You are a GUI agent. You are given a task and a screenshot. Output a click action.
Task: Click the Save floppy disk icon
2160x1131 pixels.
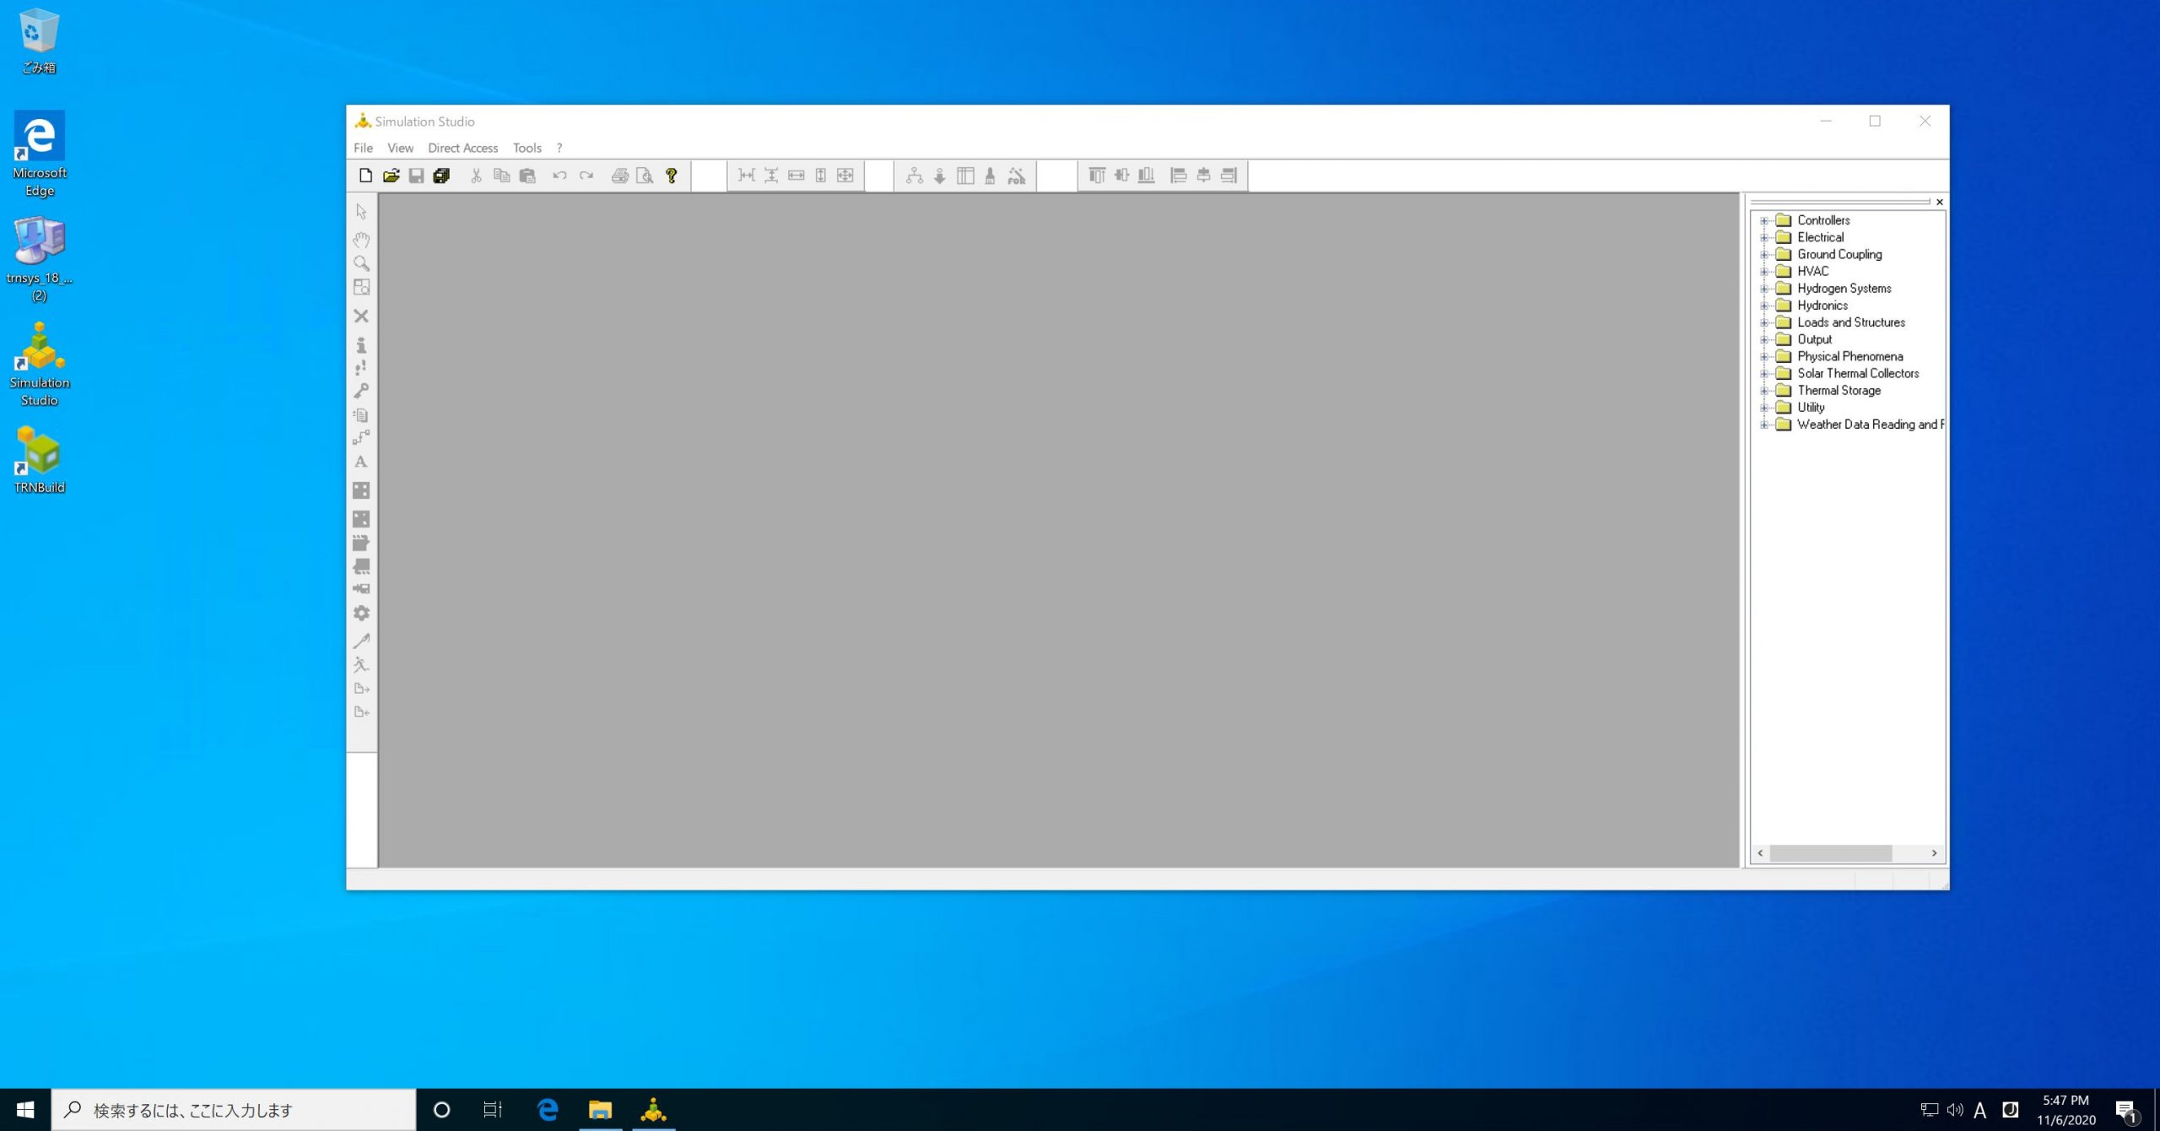(x=416, y=176)
